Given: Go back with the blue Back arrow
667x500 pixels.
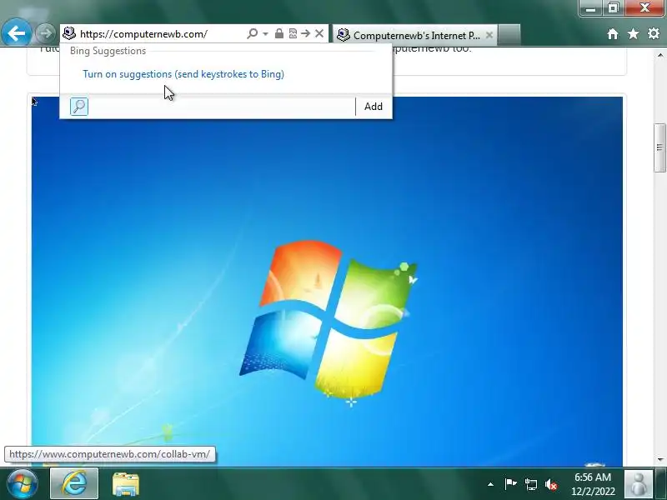Looking at the screenshot, I should coord(16,33).
